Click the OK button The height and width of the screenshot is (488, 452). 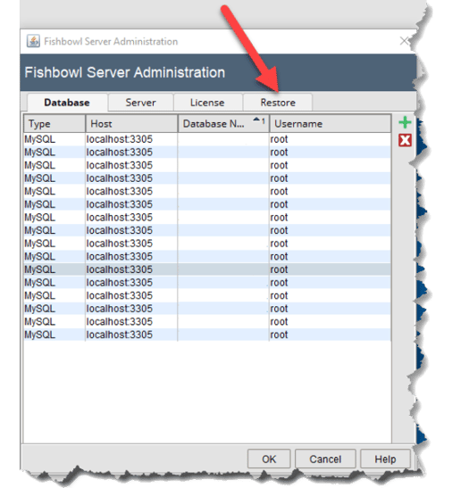[269, 459]
